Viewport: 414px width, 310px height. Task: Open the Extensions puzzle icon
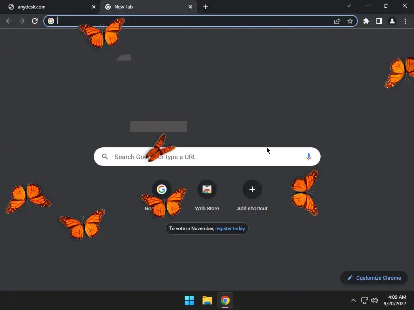click(366, 21)
